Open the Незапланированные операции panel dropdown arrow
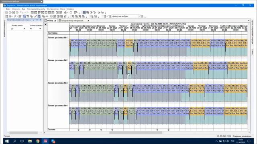 [x=34, y=20]
